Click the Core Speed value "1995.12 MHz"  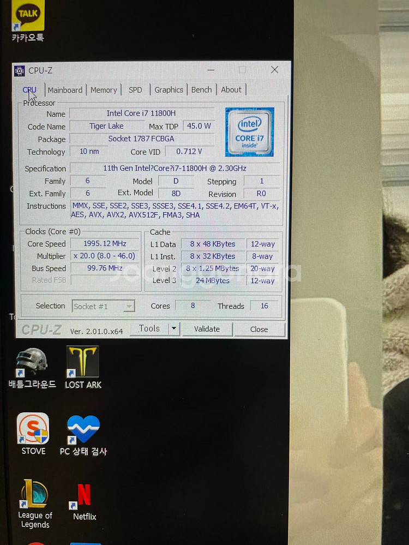[x=105, y=244]
